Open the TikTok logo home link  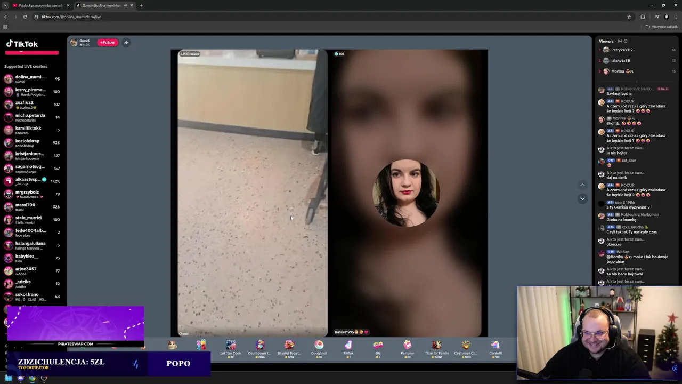pos(22,44)
